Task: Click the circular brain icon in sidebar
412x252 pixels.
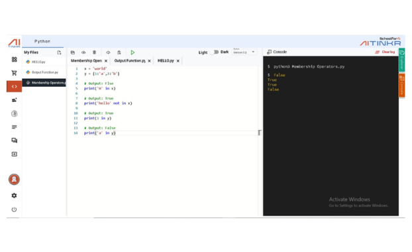Action: [14, 113]
